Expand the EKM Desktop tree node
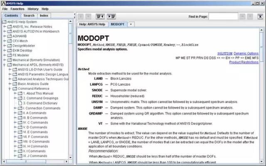266x166 pixels. pos(5,50)
